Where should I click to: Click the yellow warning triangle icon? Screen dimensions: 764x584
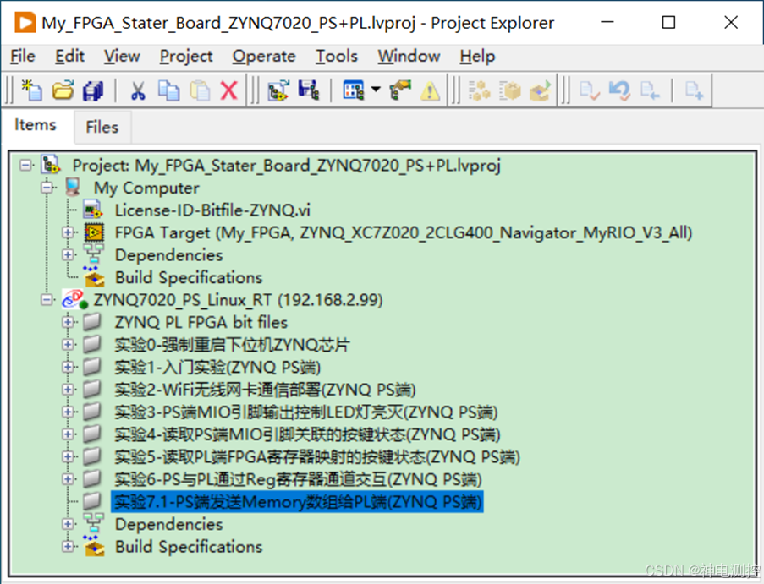point(431,91)
